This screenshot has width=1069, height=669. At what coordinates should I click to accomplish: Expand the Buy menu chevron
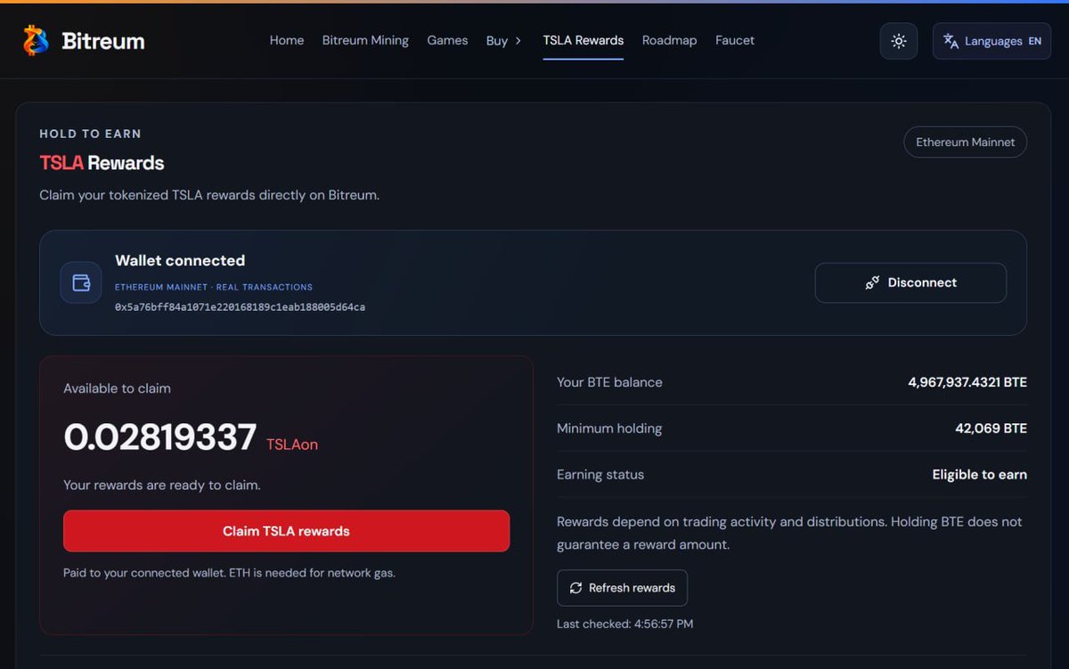pos(518,40)
